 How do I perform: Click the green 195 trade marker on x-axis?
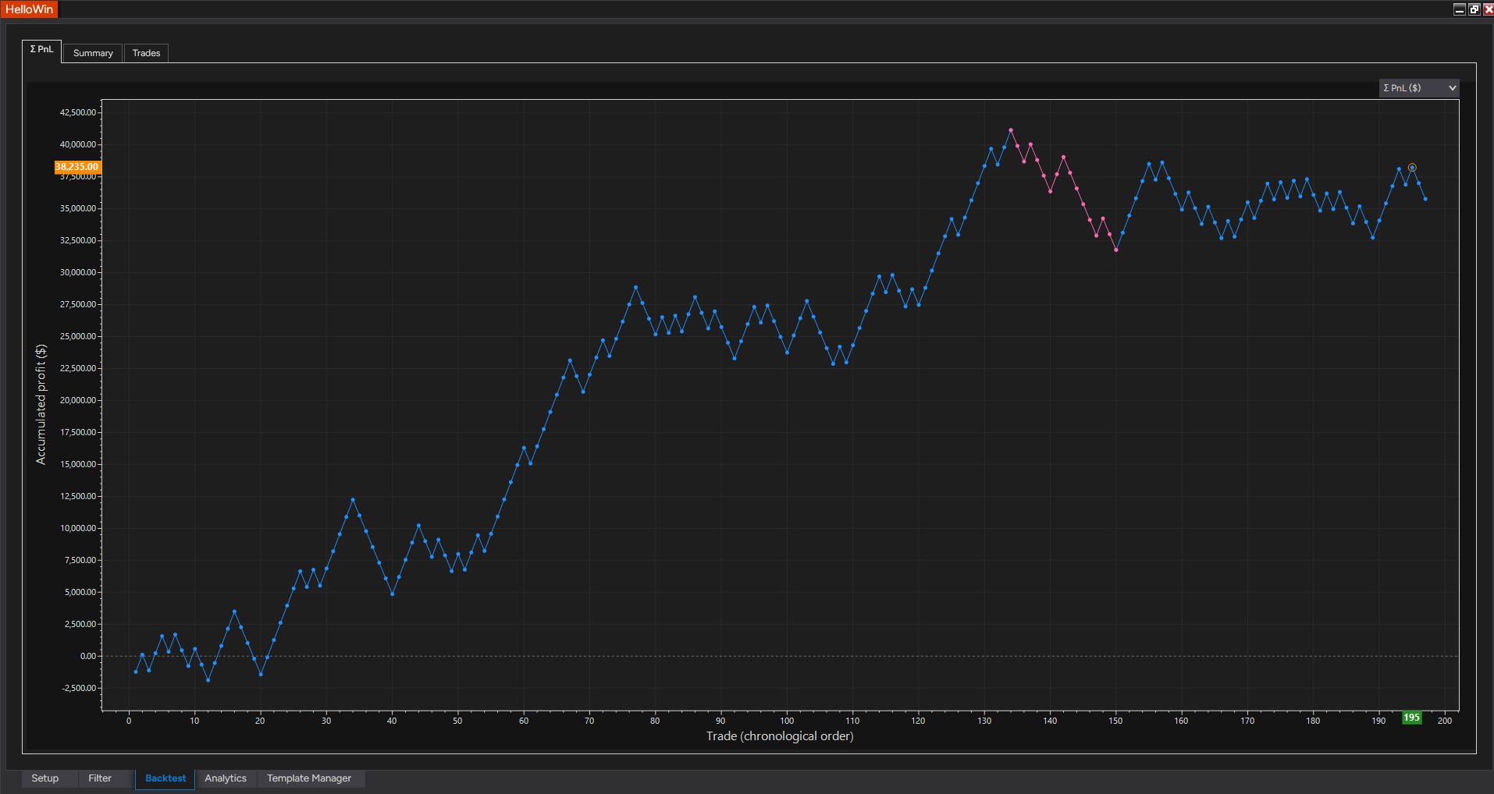(x=1412, y=718)
